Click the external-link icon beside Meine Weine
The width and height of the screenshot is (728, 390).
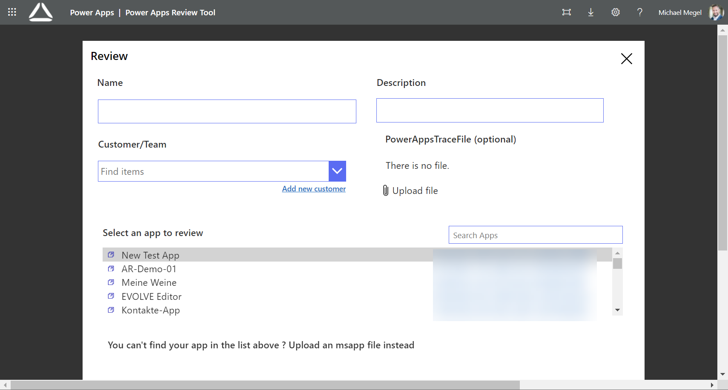click(x=111, y=282)
